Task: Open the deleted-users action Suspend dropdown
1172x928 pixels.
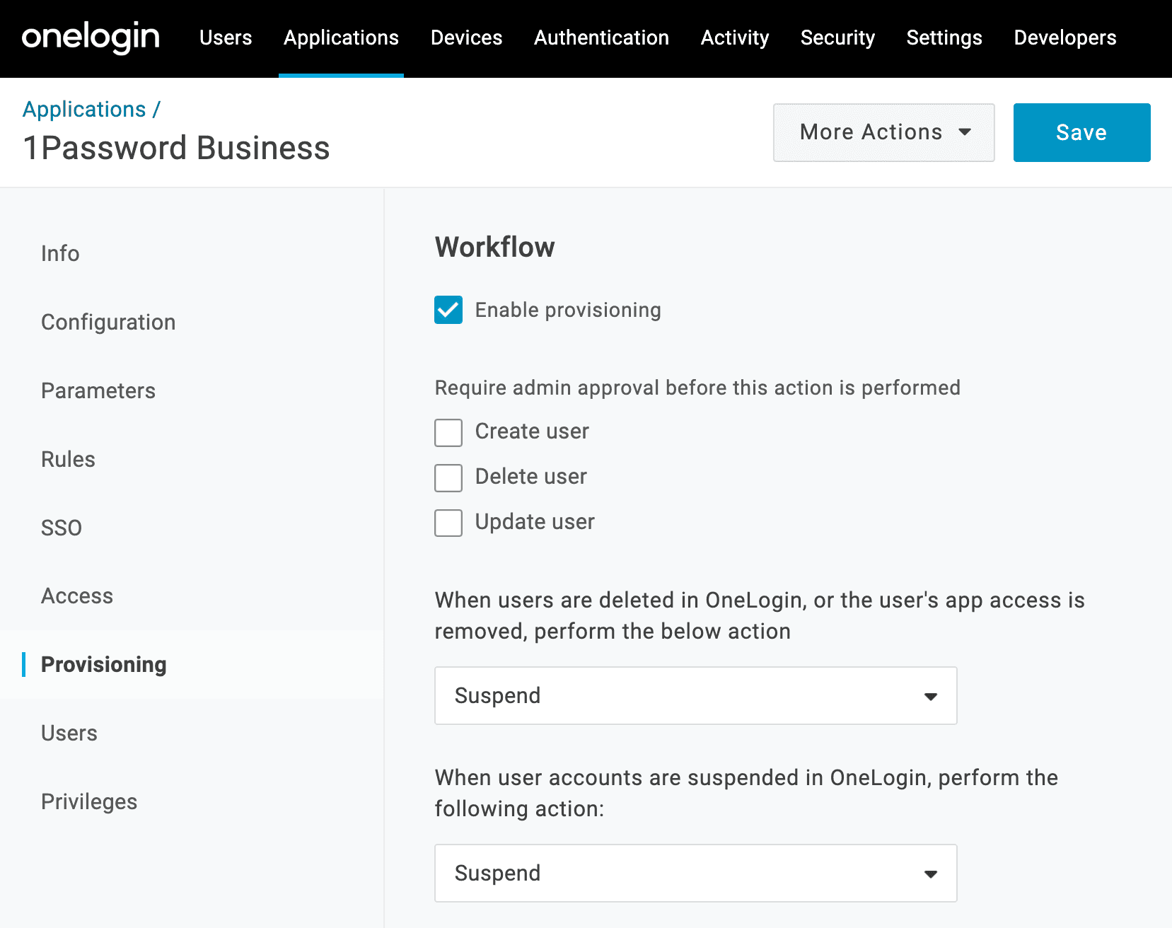Action: click(696, 695)
